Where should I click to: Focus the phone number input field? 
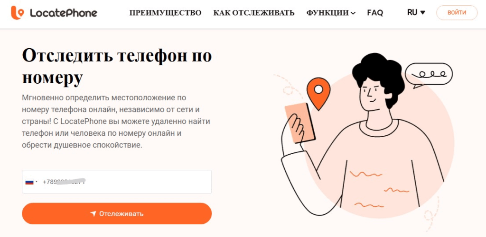(x=117, y=182)
